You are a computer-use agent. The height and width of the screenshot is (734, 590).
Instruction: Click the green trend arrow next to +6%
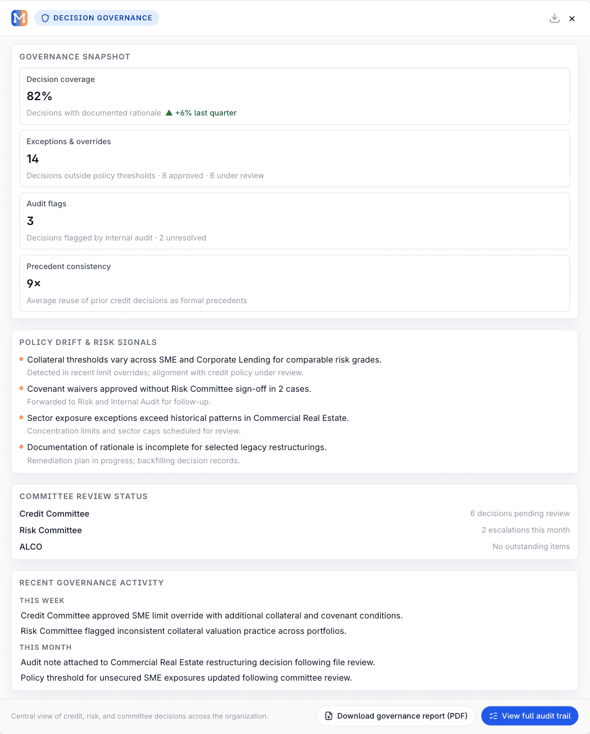point(168,112)
